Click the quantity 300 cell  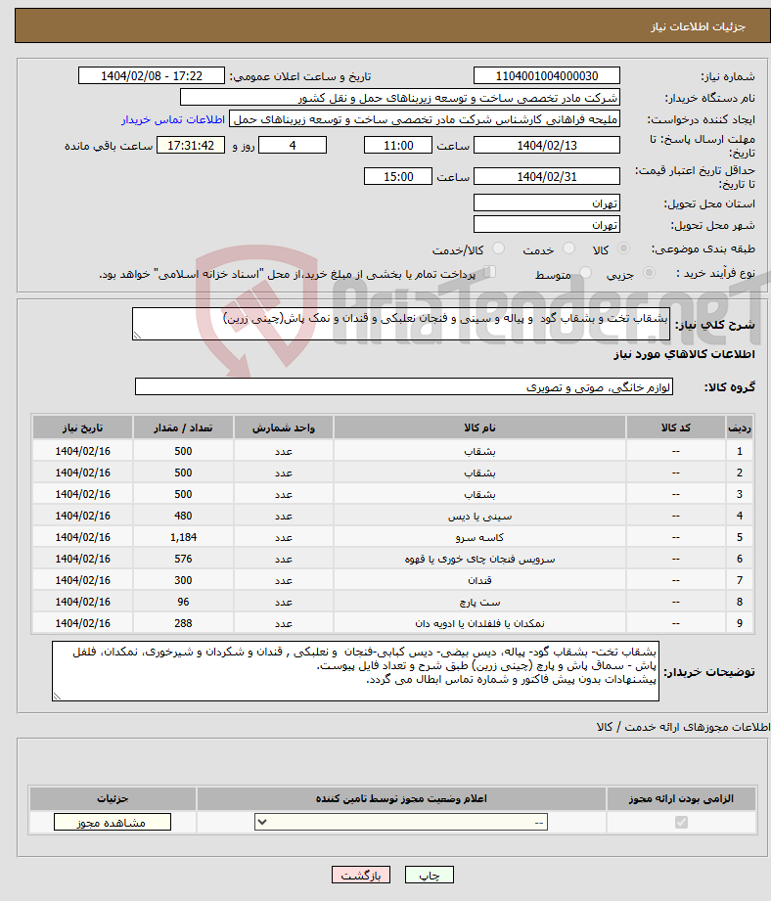coord(183,580)
